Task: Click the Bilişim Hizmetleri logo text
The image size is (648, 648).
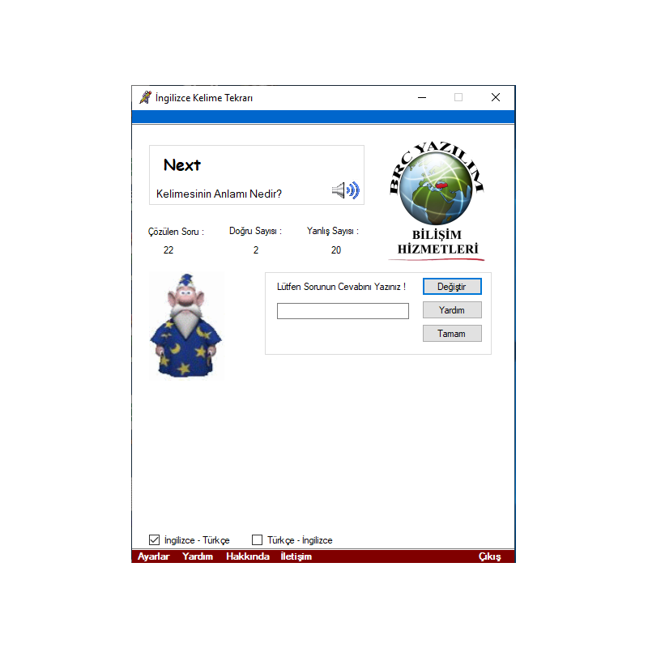Action: click(438, 241)
